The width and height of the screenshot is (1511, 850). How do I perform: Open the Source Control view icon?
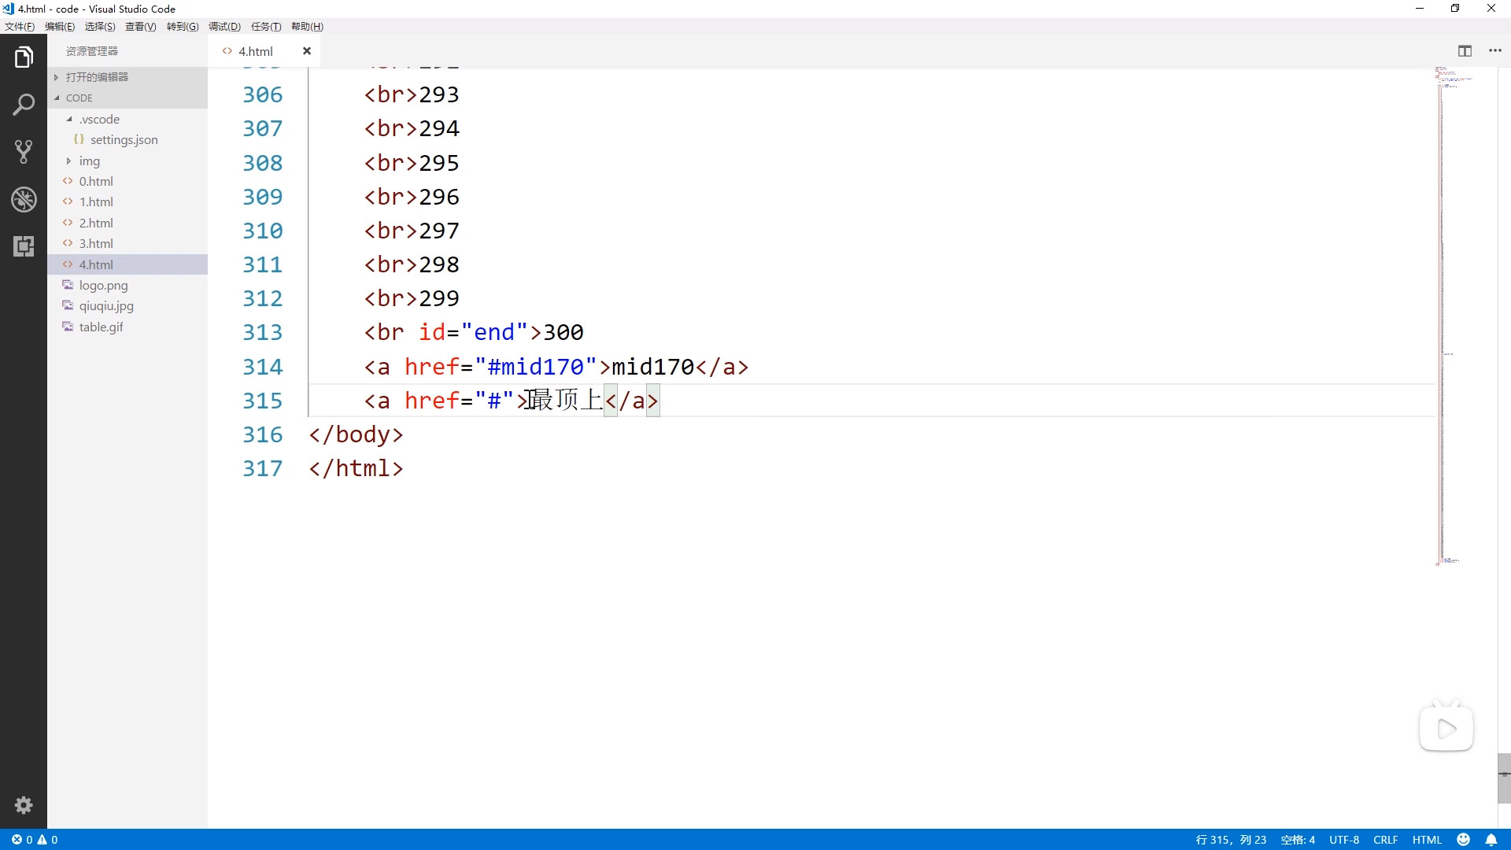pyautogui.click(x=24, y=152)
